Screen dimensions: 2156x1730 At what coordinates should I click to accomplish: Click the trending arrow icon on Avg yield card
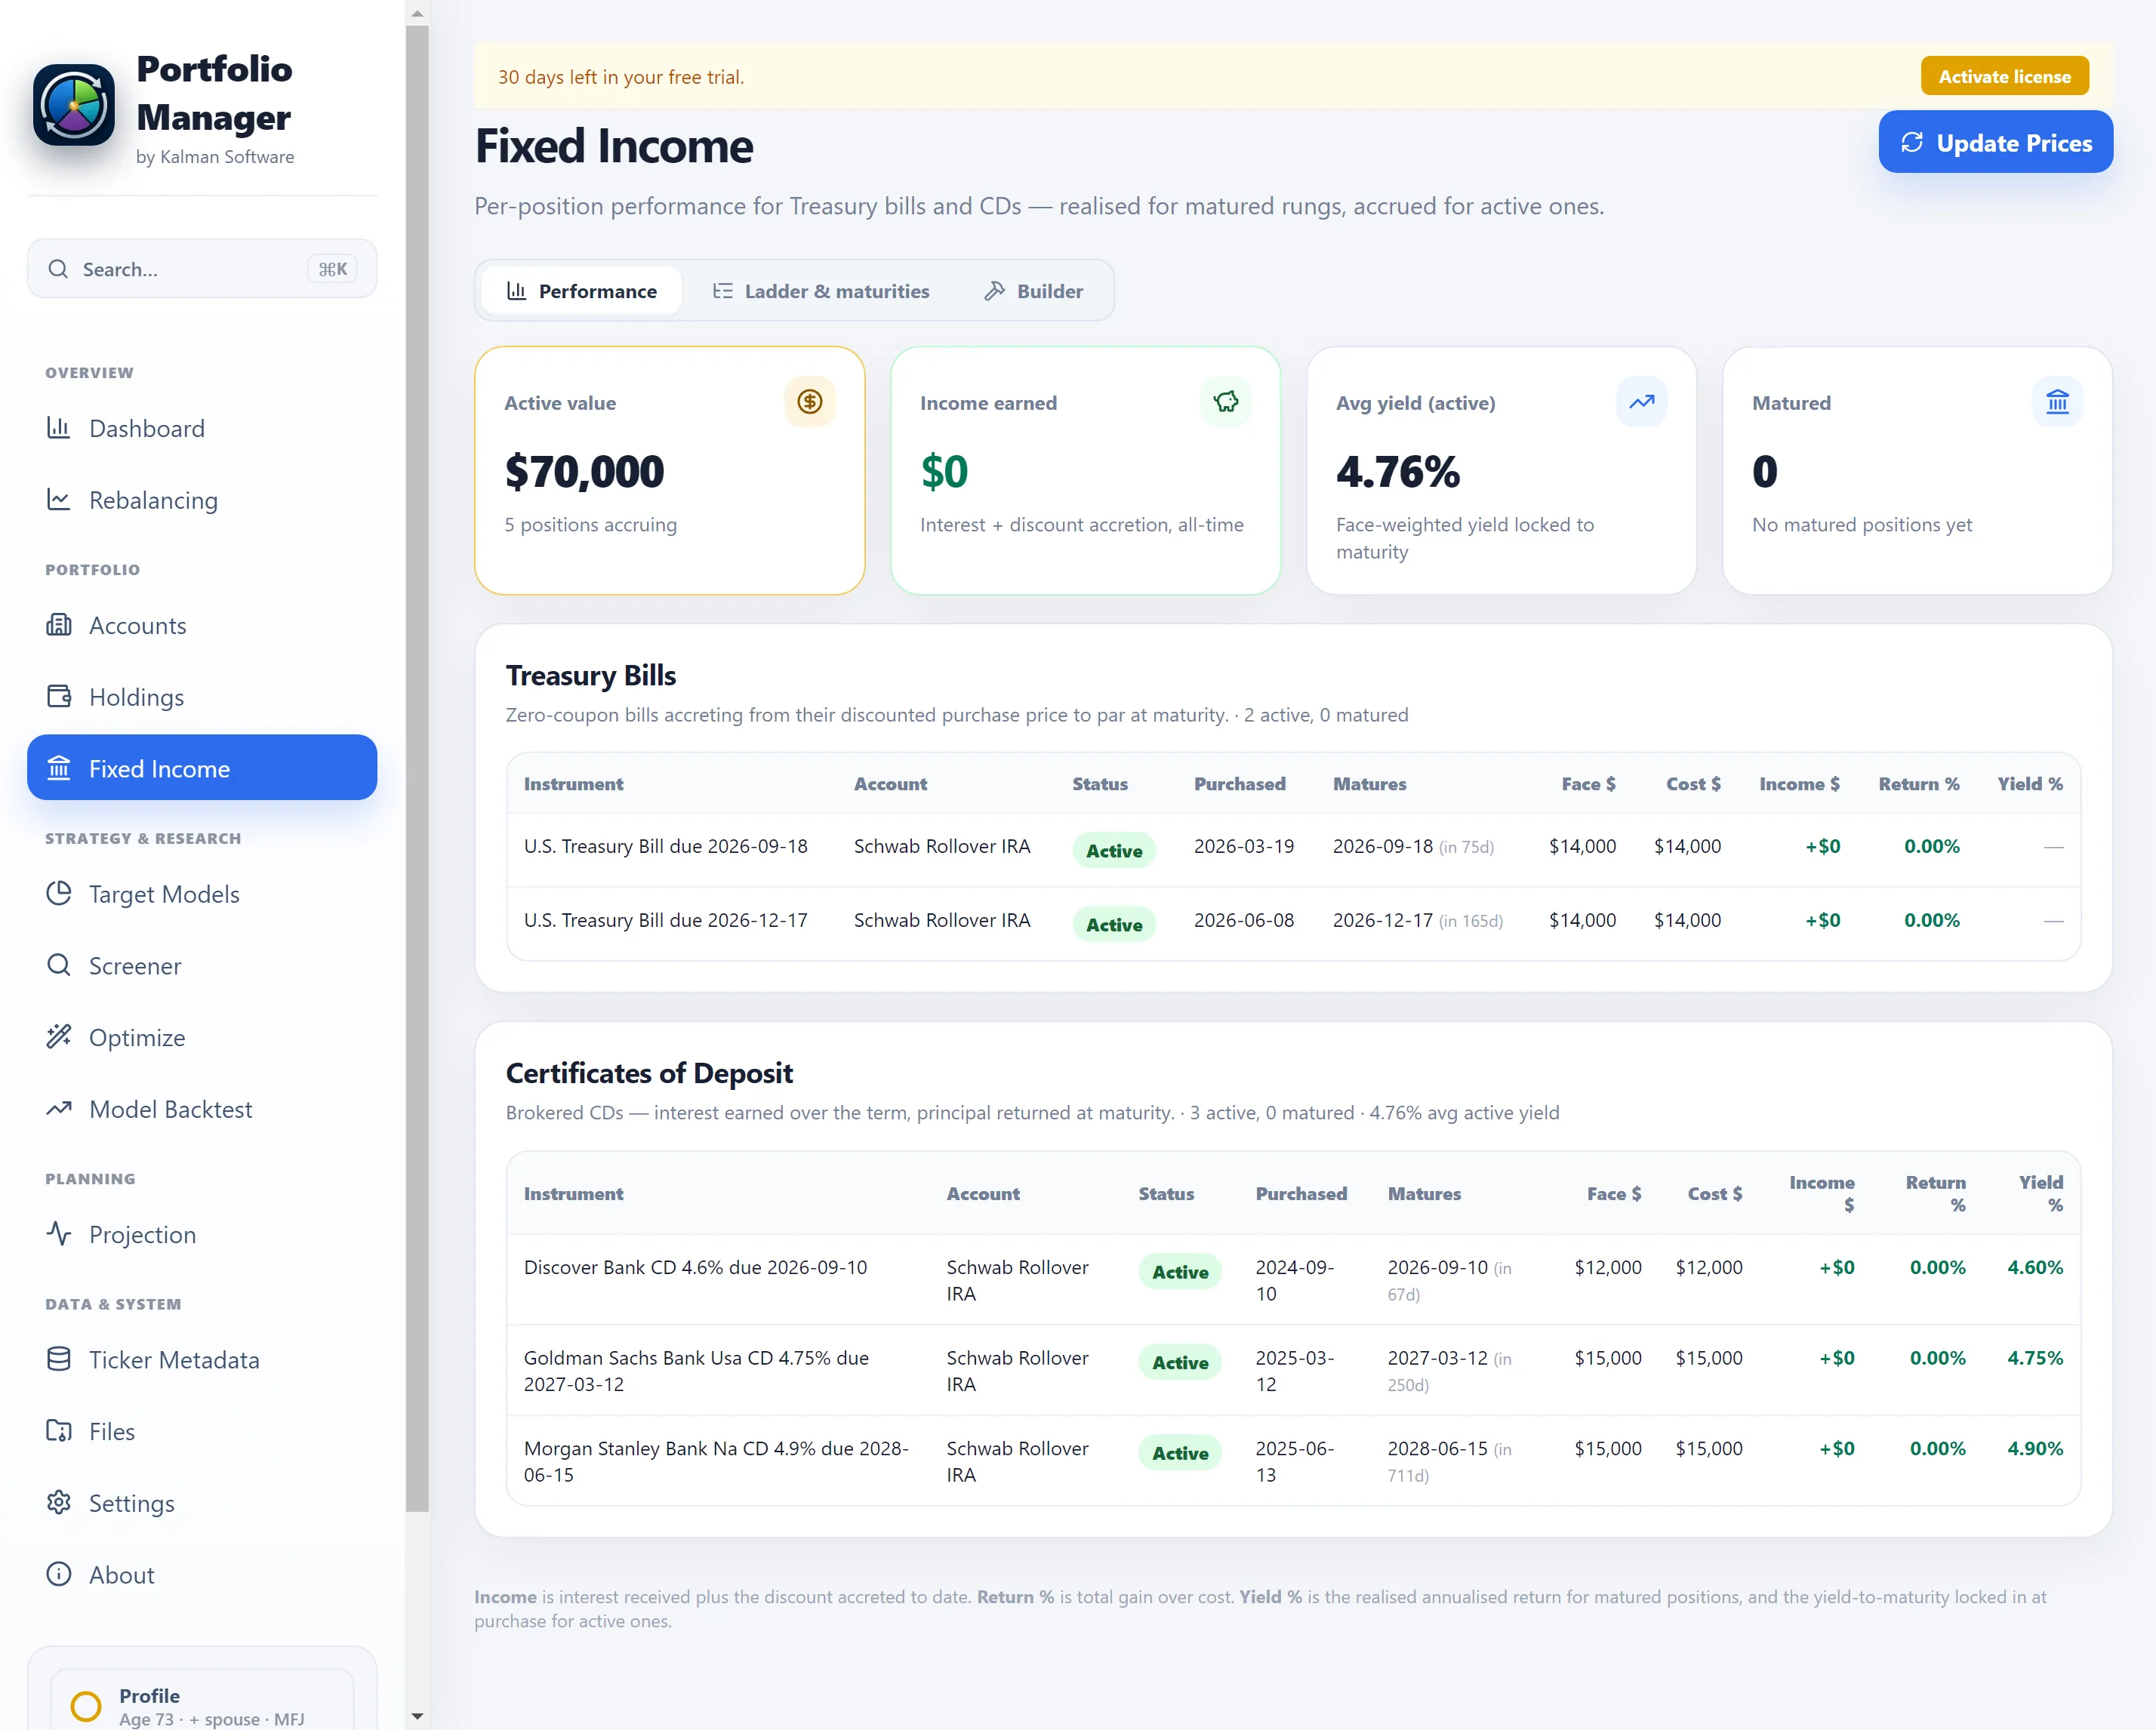pos(1641,402)
